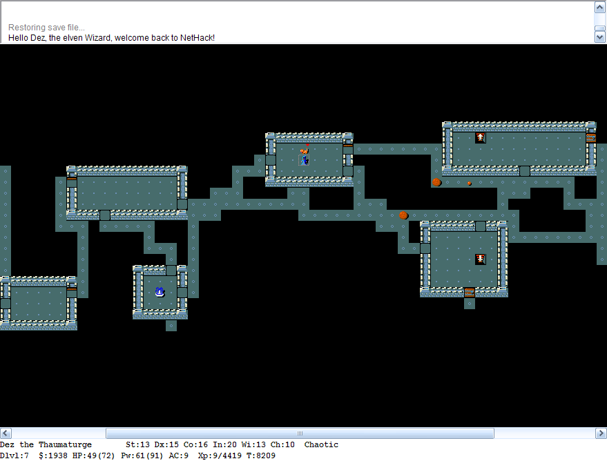Viewport: 607px width, 461px height.
Task: Click the map horizontal scrollbar left arrow
Action: coord(6,433)
